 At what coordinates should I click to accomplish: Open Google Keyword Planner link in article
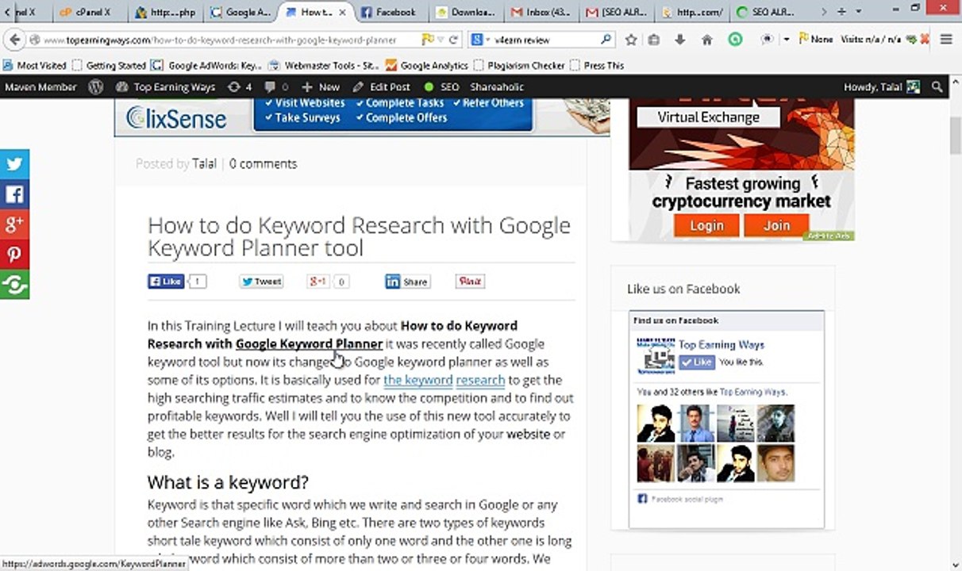309,344
